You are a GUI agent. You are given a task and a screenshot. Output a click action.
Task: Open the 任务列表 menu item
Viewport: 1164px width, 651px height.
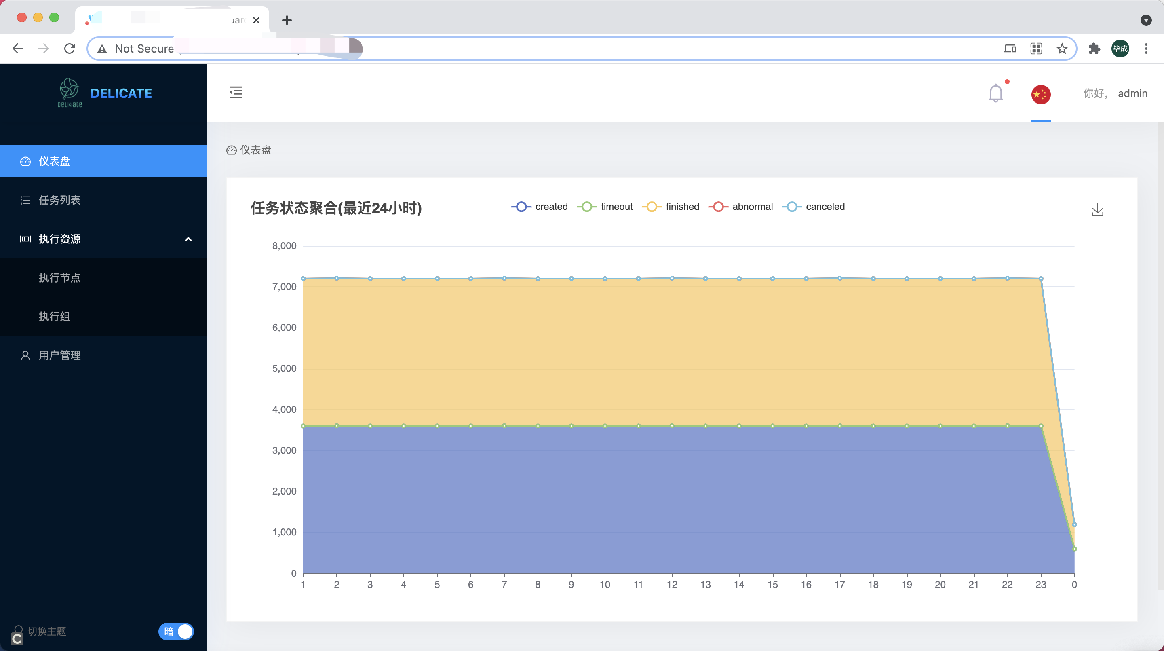(x=59, y=200)
